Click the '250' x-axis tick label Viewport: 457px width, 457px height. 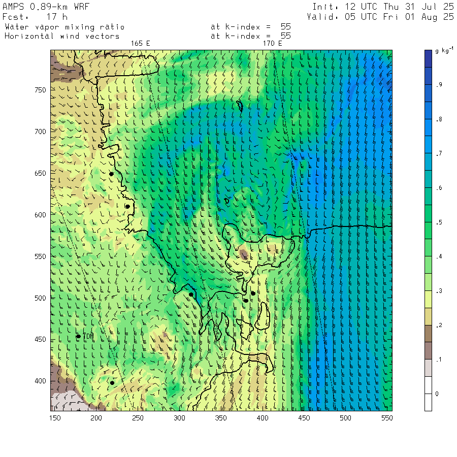[138, 418]
